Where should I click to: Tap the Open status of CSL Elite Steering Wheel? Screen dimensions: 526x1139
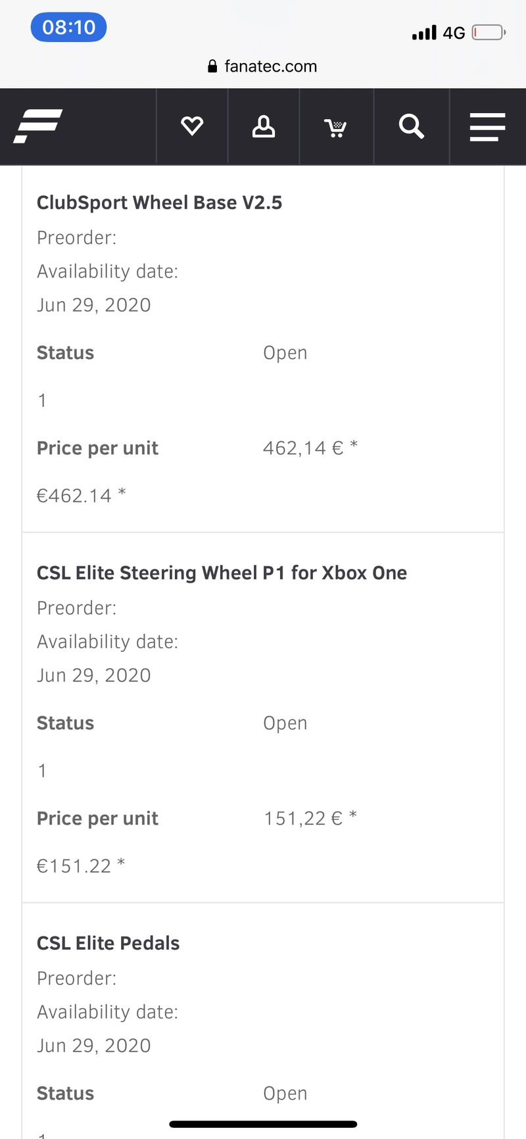pos(285,723)
